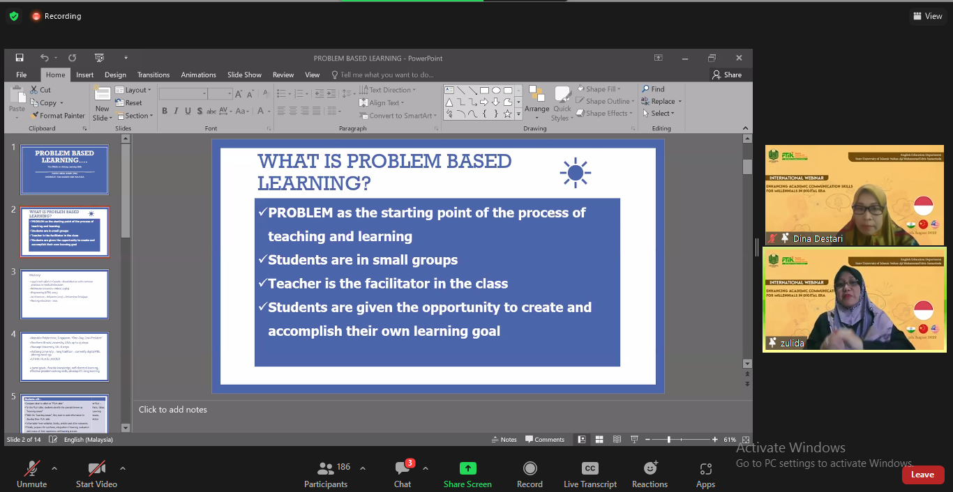The height and width of the screenshot is (492, 953).
Task: Open the Shape Effects dropdown
Action: (x=604, y=113)
